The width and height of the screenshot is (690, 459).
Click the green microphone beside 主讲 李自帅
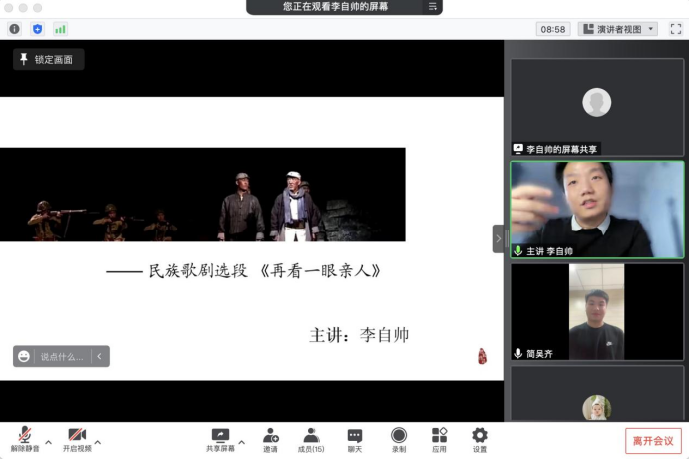(x=518, y=251)
